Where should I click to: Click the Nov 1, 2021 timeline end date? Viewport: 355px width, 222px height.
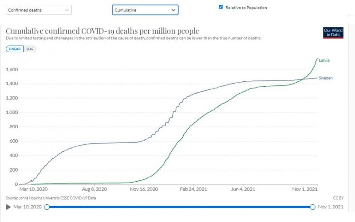click(331, 207)
